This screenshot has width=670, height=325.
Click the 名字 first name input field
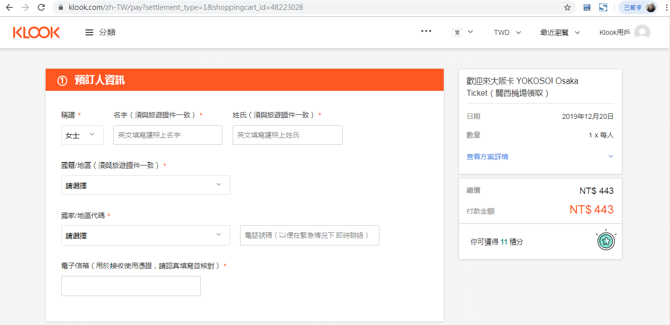tap(168, 135)
